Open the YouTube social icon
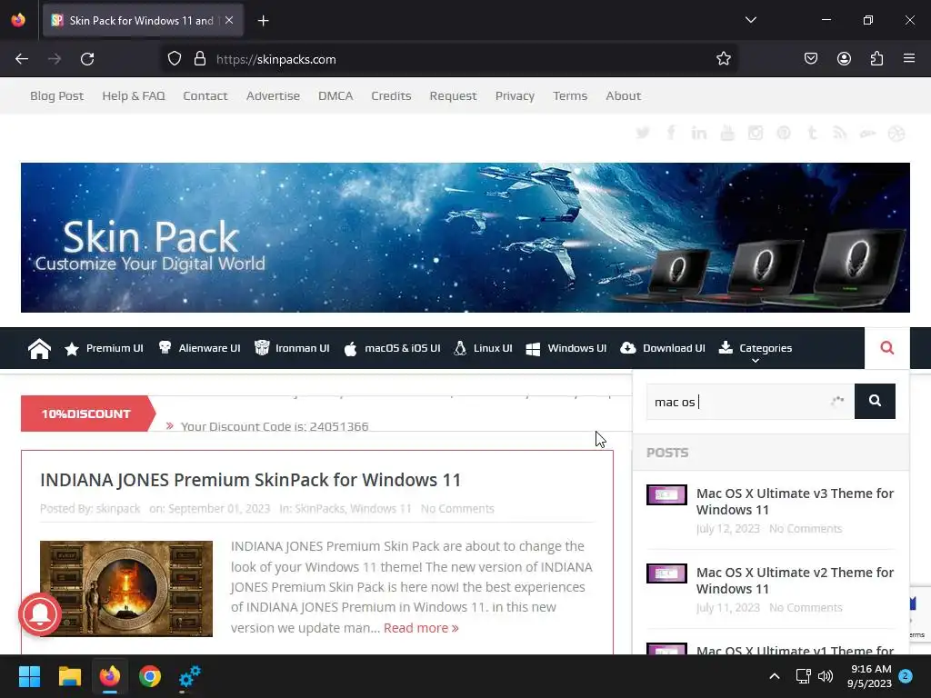Screen dimensions: 931x698 click(x=727, y=133)
